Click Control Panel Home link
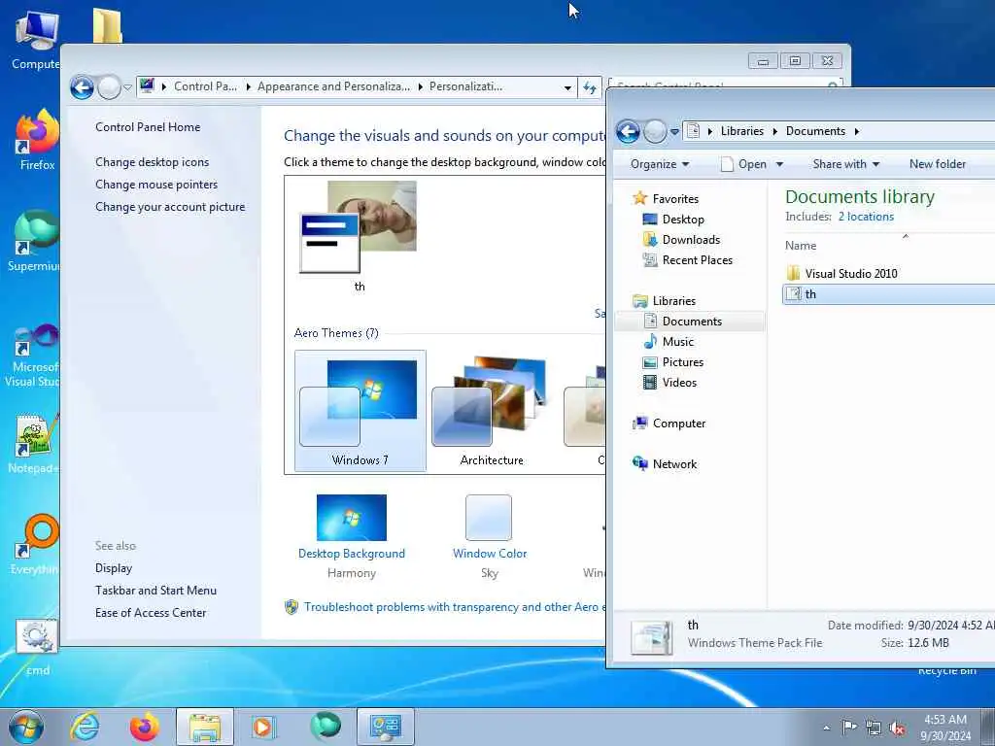 (x=148, y=127)
